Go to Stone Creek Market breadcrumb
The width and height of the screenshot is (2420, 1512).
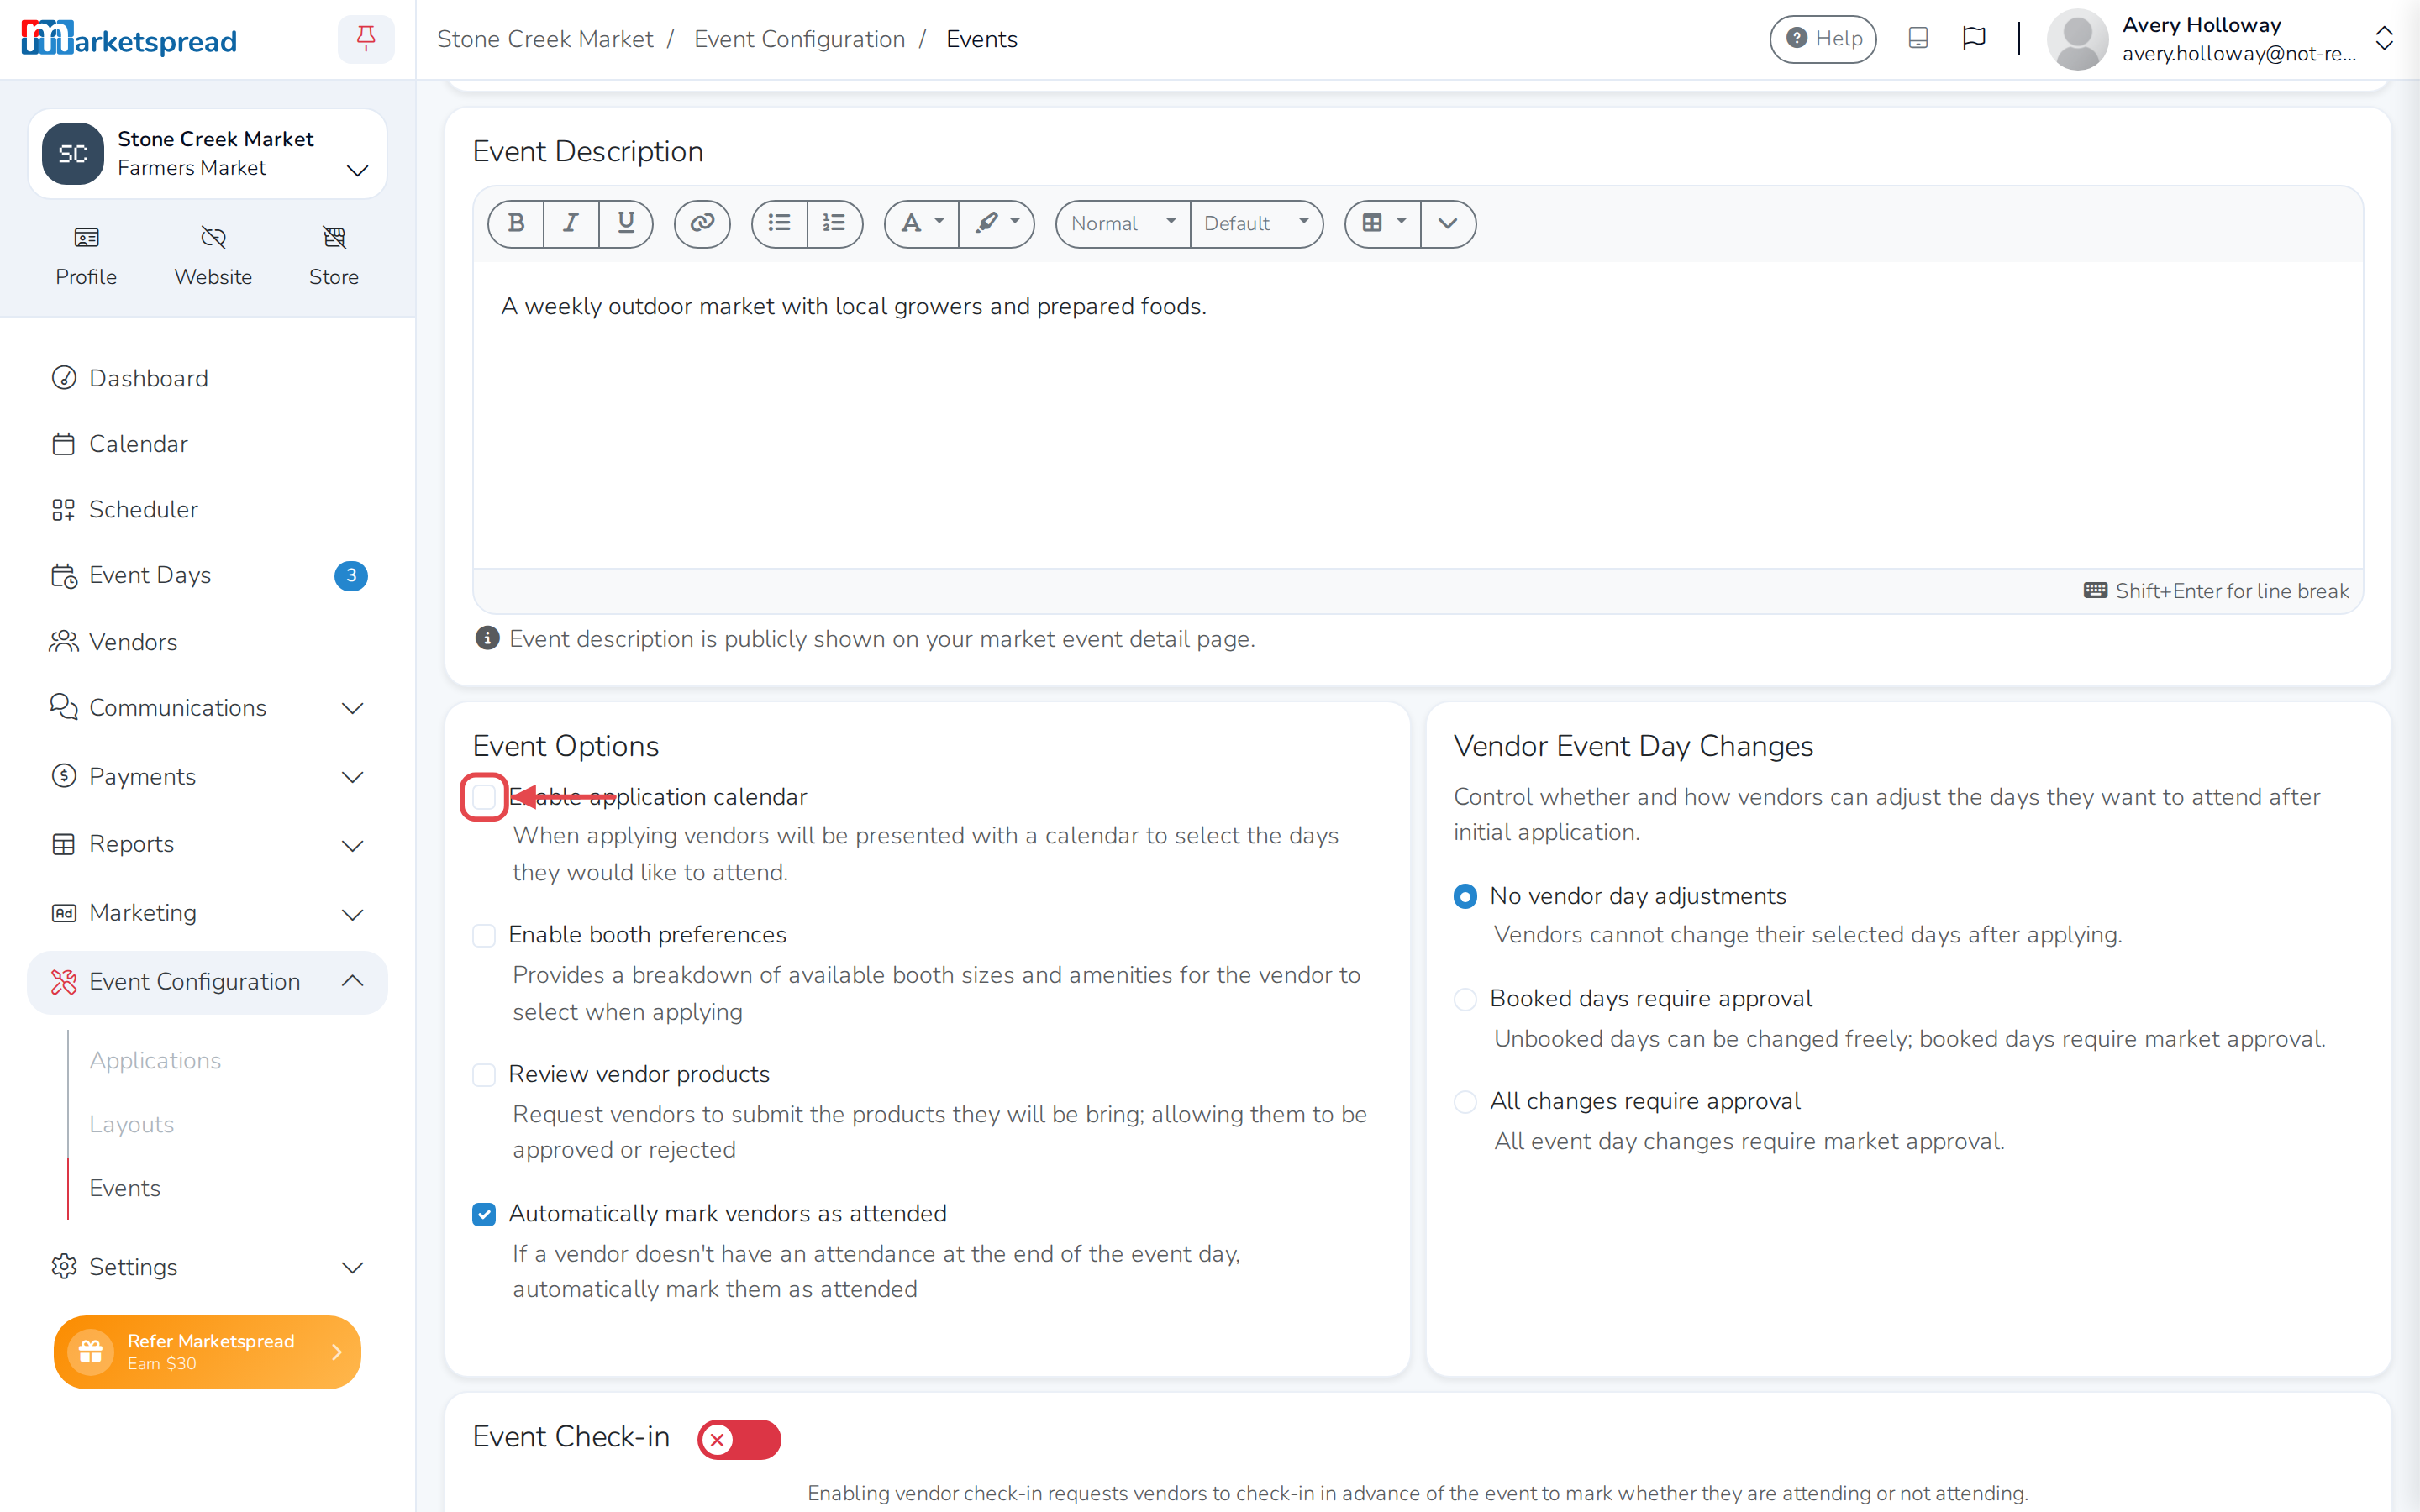[545, 39]
